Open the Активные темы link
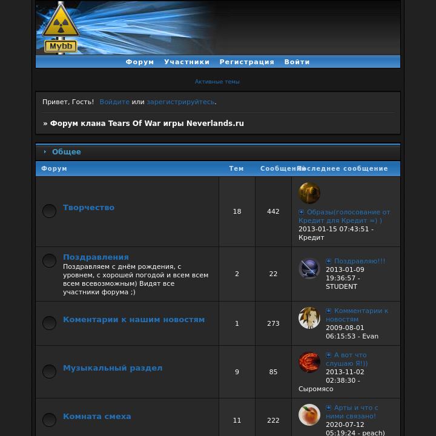This screenshot has height=436, width=436. (x=217, y=82)
